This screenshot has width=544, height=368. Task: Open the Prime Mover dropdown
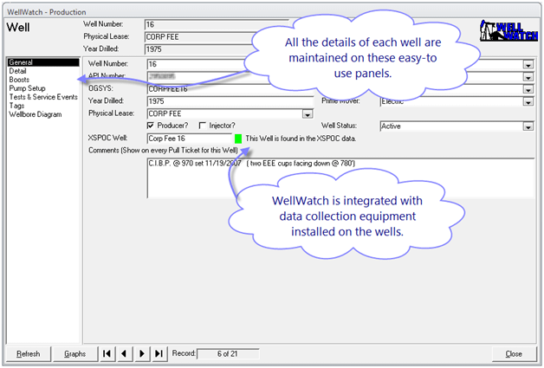click(x=528, y=101)
